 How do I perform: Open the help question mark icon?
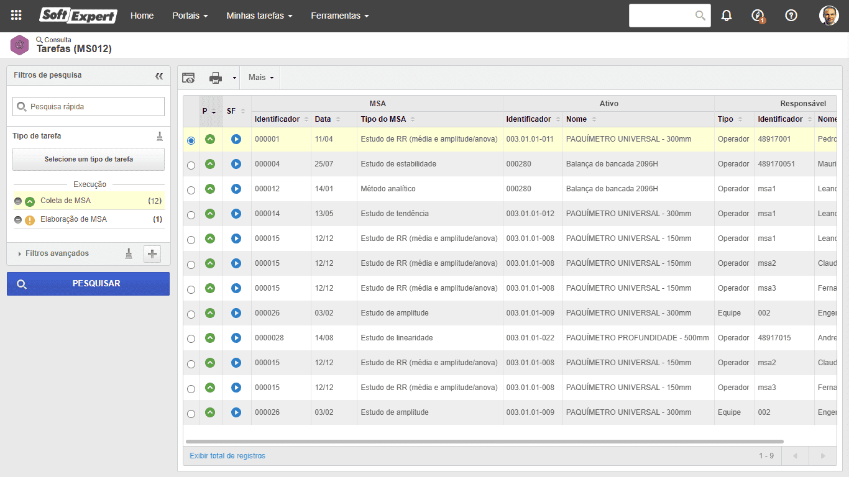(791, 16)
